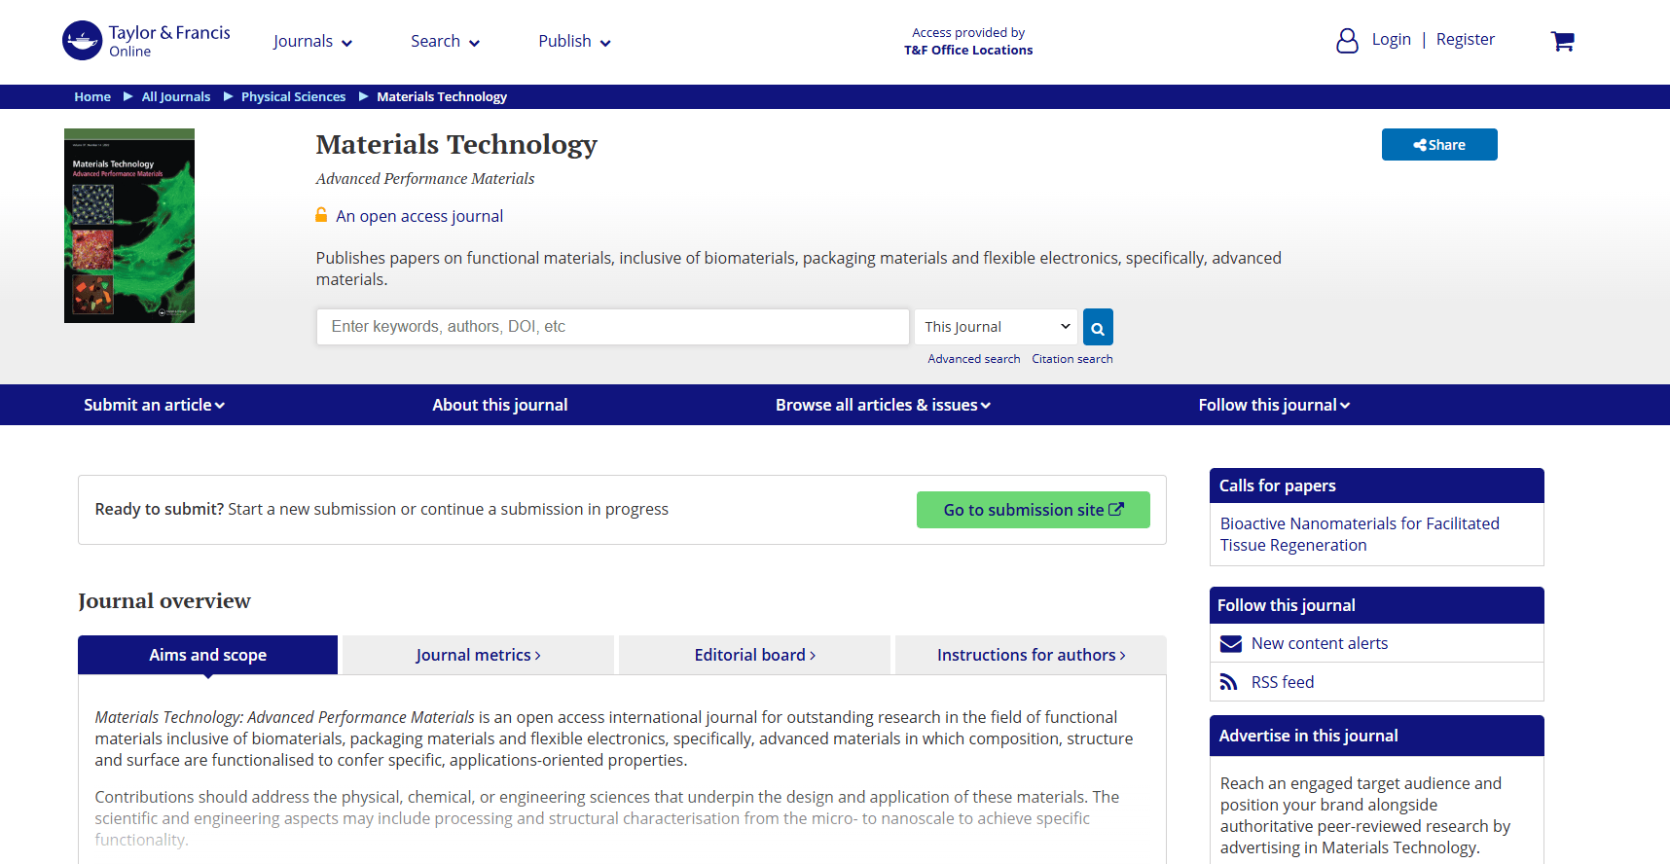This screenshot has height=864, width=1670.
Task: Expand Follow this journal menu
Action: point(1274,405)
